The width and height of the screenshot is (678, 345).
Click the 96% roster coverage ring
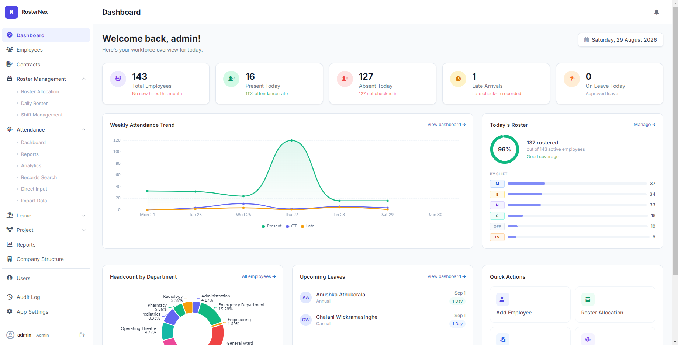505,149
